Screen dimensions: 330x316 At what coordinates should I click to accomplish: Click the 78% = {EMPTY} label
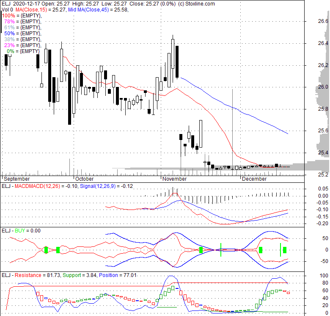pos(23,22)
